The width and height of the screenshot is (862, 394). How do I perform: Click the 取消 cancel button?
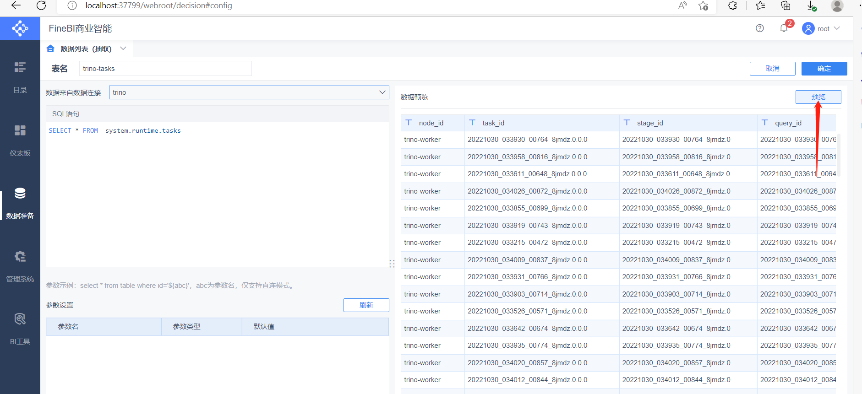click(773, 69)
